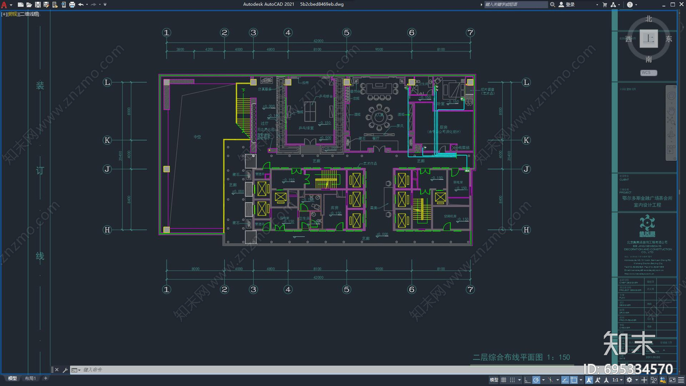The width and height of the screenshot is (686, 386).
Task: Open the WCS coordinate system dropdown
Action: click(648, 73)
